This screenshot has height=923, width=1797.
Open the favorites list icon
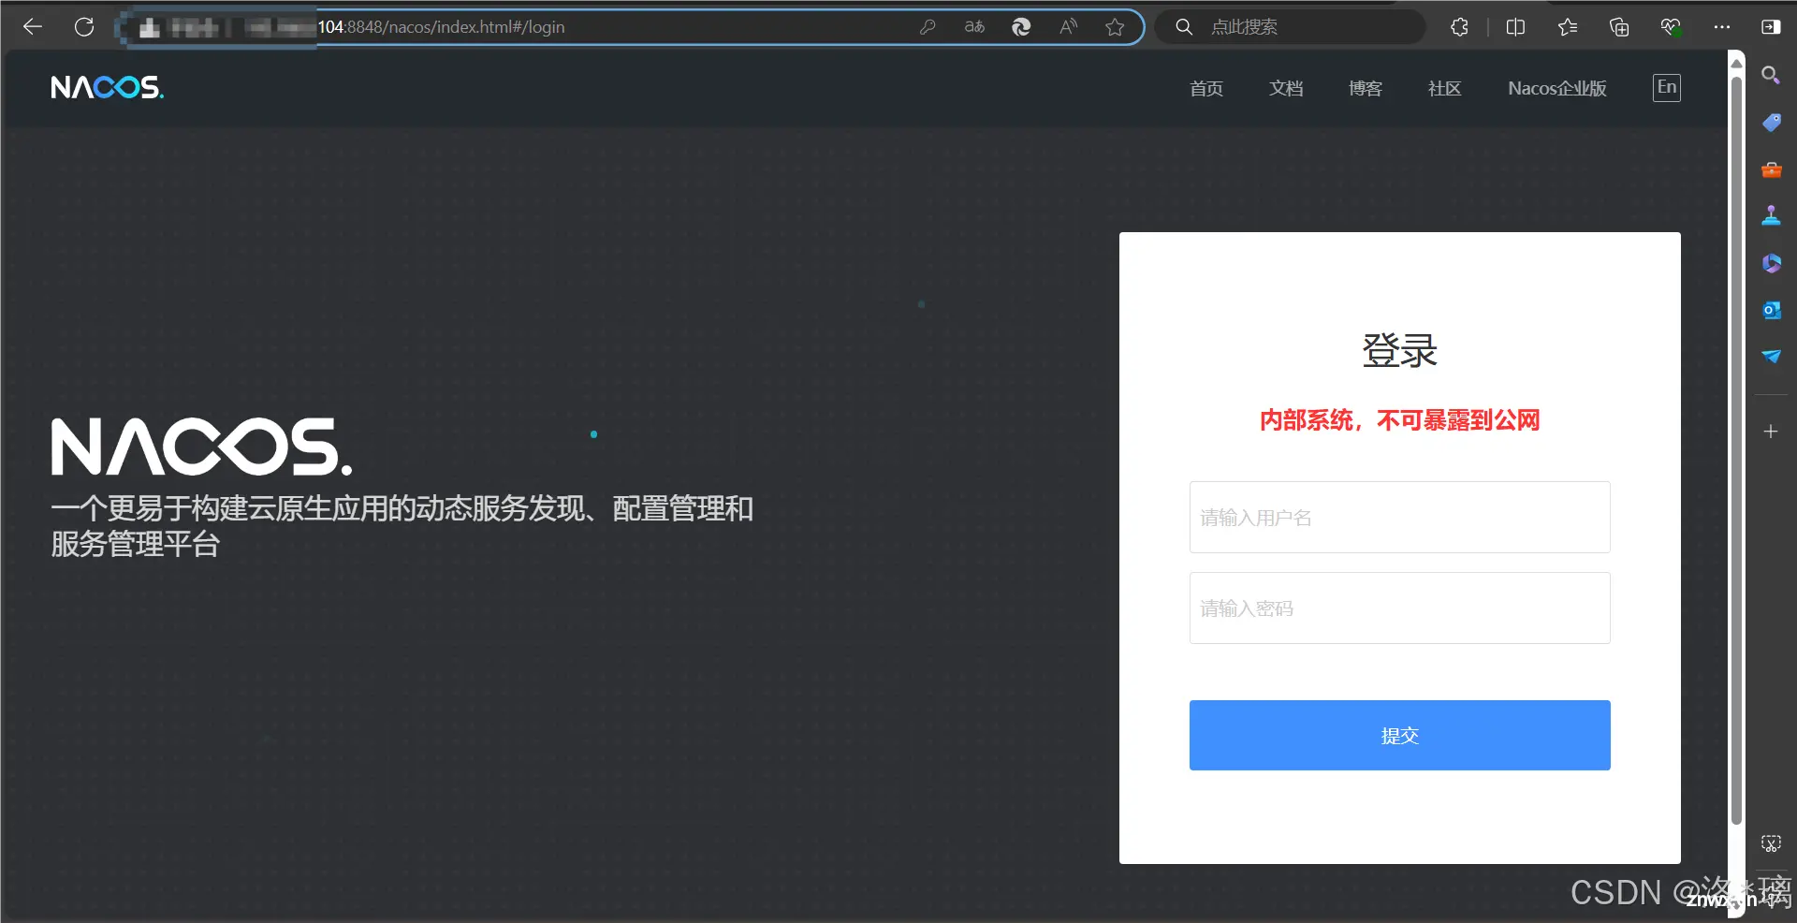(x=1568, y=27)
